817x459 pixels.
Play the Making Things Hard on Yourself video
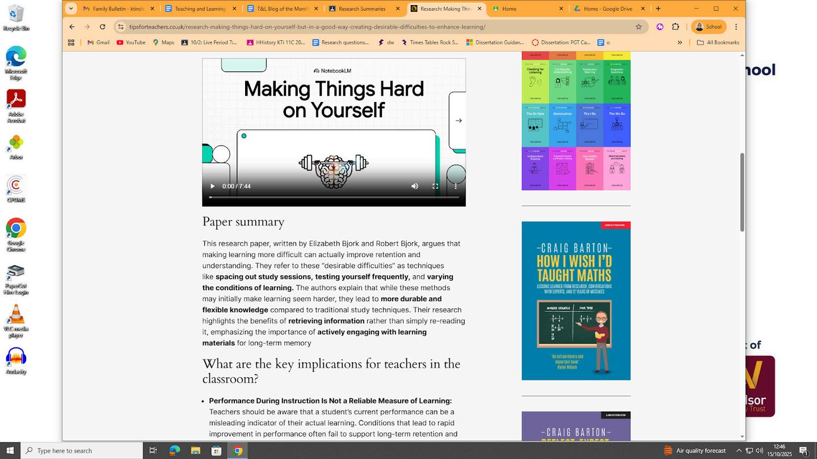(x=212, y=186)
